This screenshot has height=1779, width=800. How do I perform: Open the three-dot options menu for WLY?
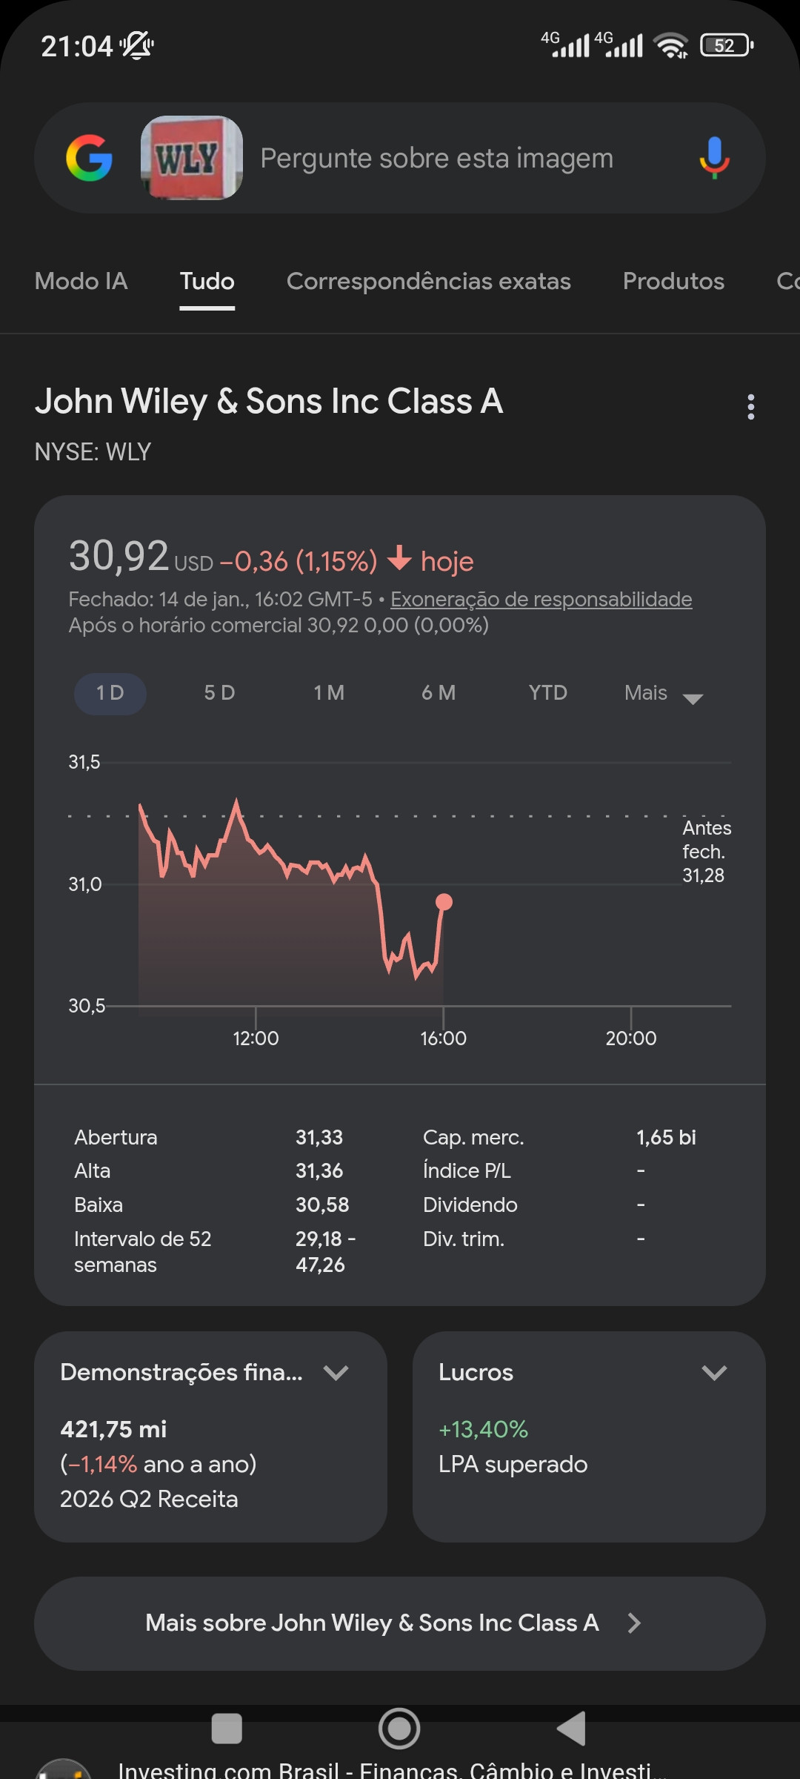click(751, 407)
